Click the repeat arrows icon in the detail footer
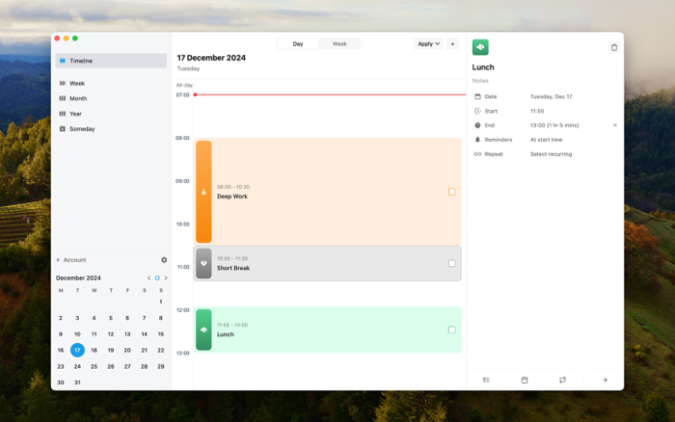675x422 pixels. tap(562, 380)
